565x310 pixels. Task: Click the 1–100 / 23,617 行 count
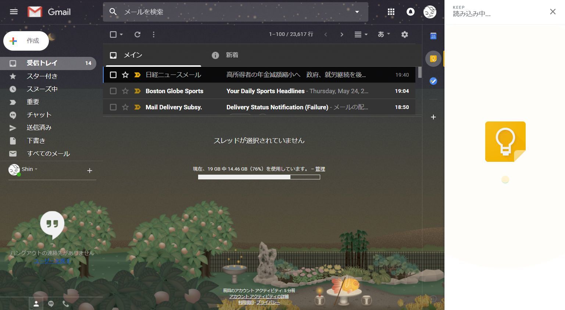tap(291, 34)
